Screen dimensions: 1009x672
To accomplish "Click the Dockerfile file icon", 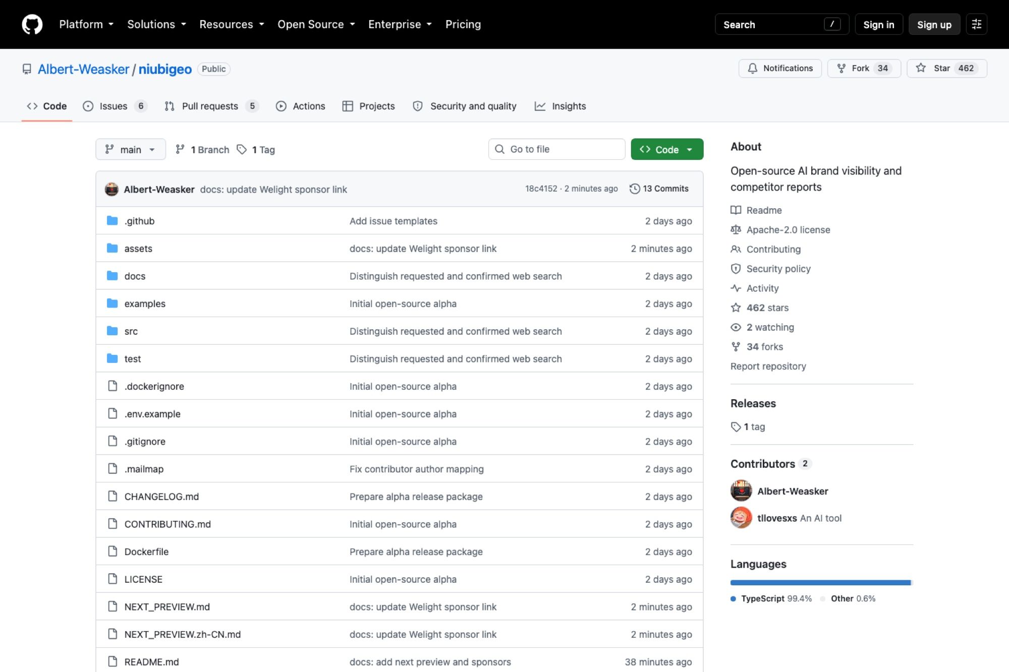I will pyautogui.click(x=113, y=551).
